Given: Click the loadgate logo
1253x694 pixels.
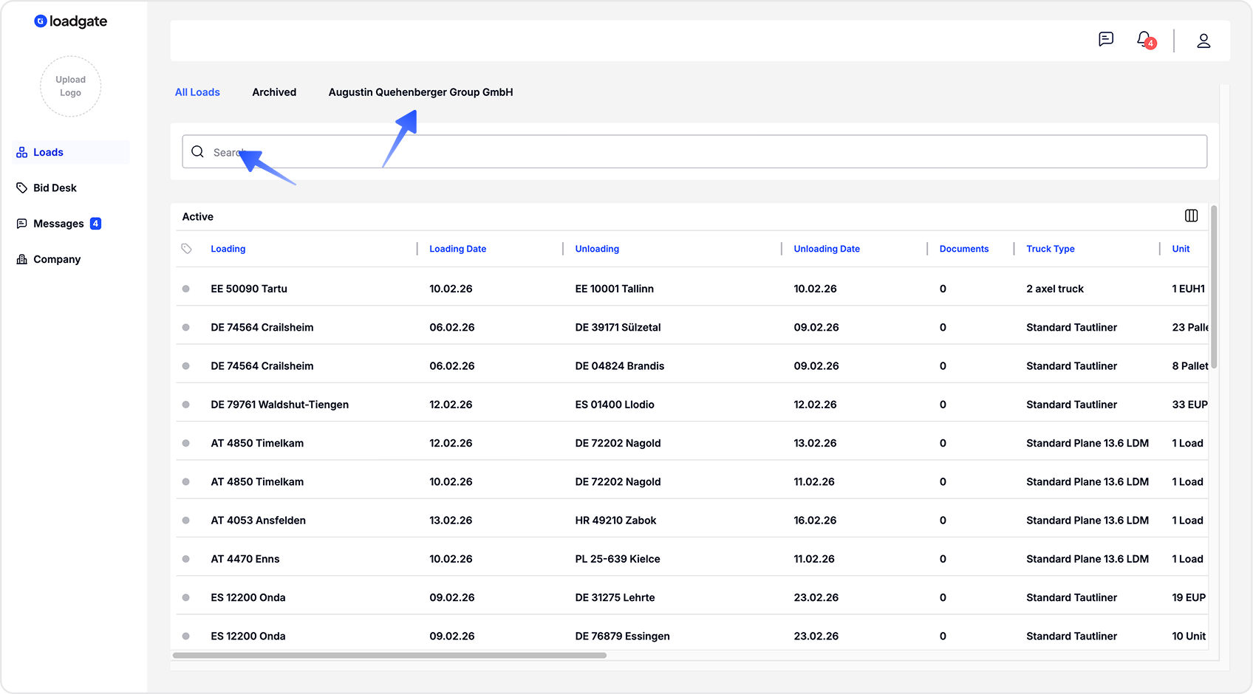Looking at the screenshot, I should click(x=71, y=21).
